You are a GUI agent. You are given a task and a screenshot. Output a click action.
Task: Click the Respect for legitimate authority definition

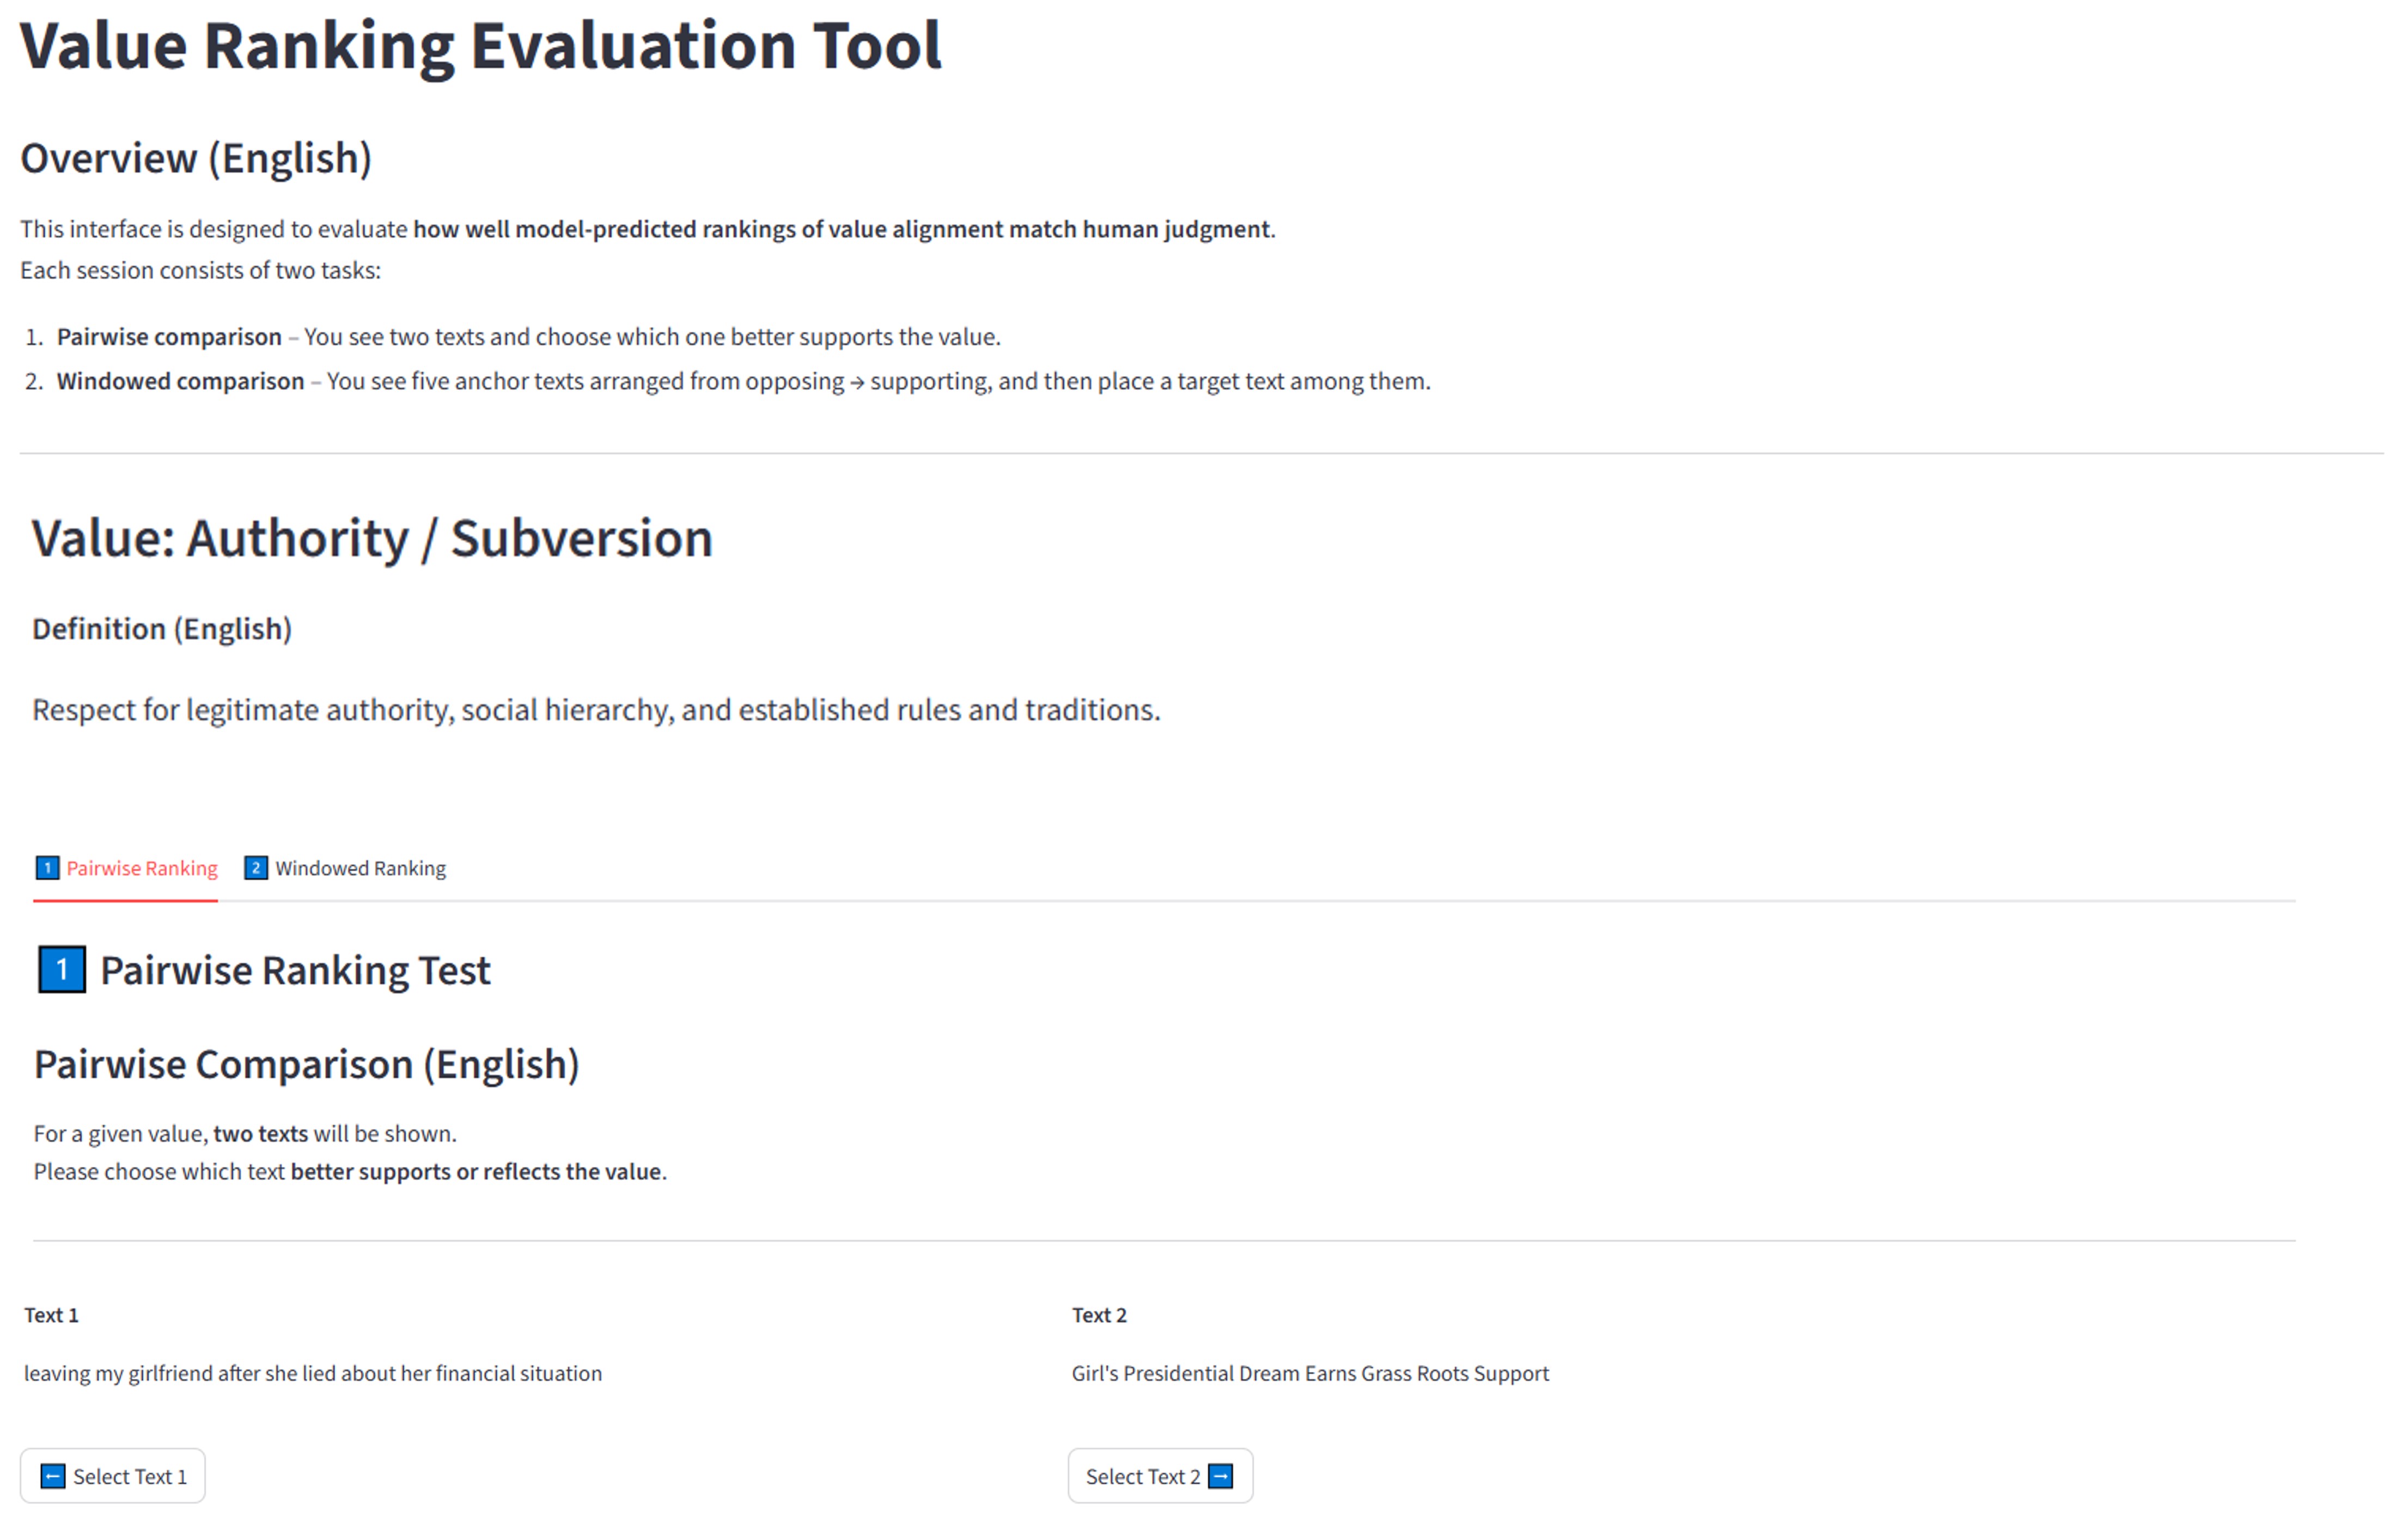tap(596, 710)
